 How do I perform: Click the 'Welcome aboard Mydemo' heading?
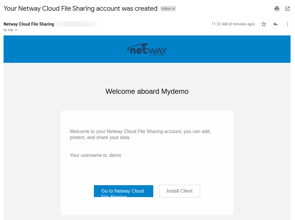pyautogui.click(x=147, y=91)
